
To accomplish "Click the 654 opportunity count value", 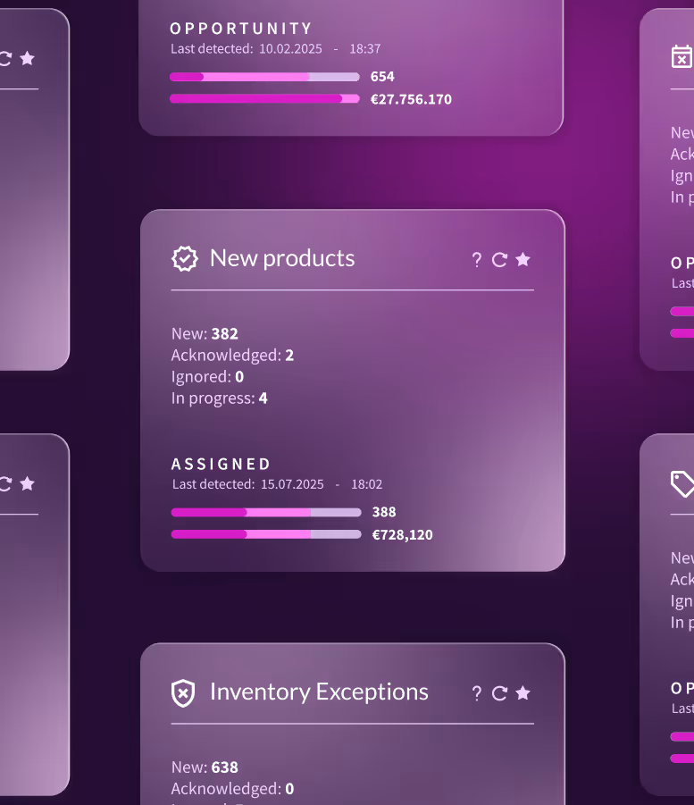I will coord(382,77).
